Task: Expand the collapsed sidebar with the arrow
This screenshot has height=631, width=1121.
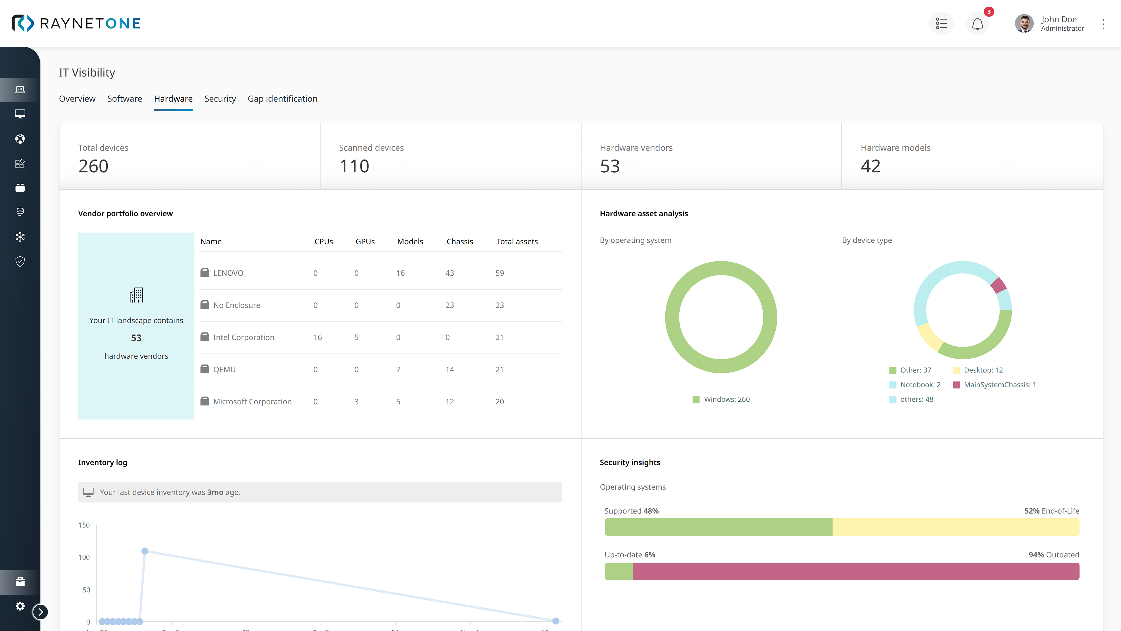Action: tap(41, 611)
